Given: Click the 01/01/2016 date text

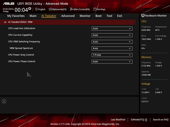Looking at the screenshot, I should tap(8, 9).
